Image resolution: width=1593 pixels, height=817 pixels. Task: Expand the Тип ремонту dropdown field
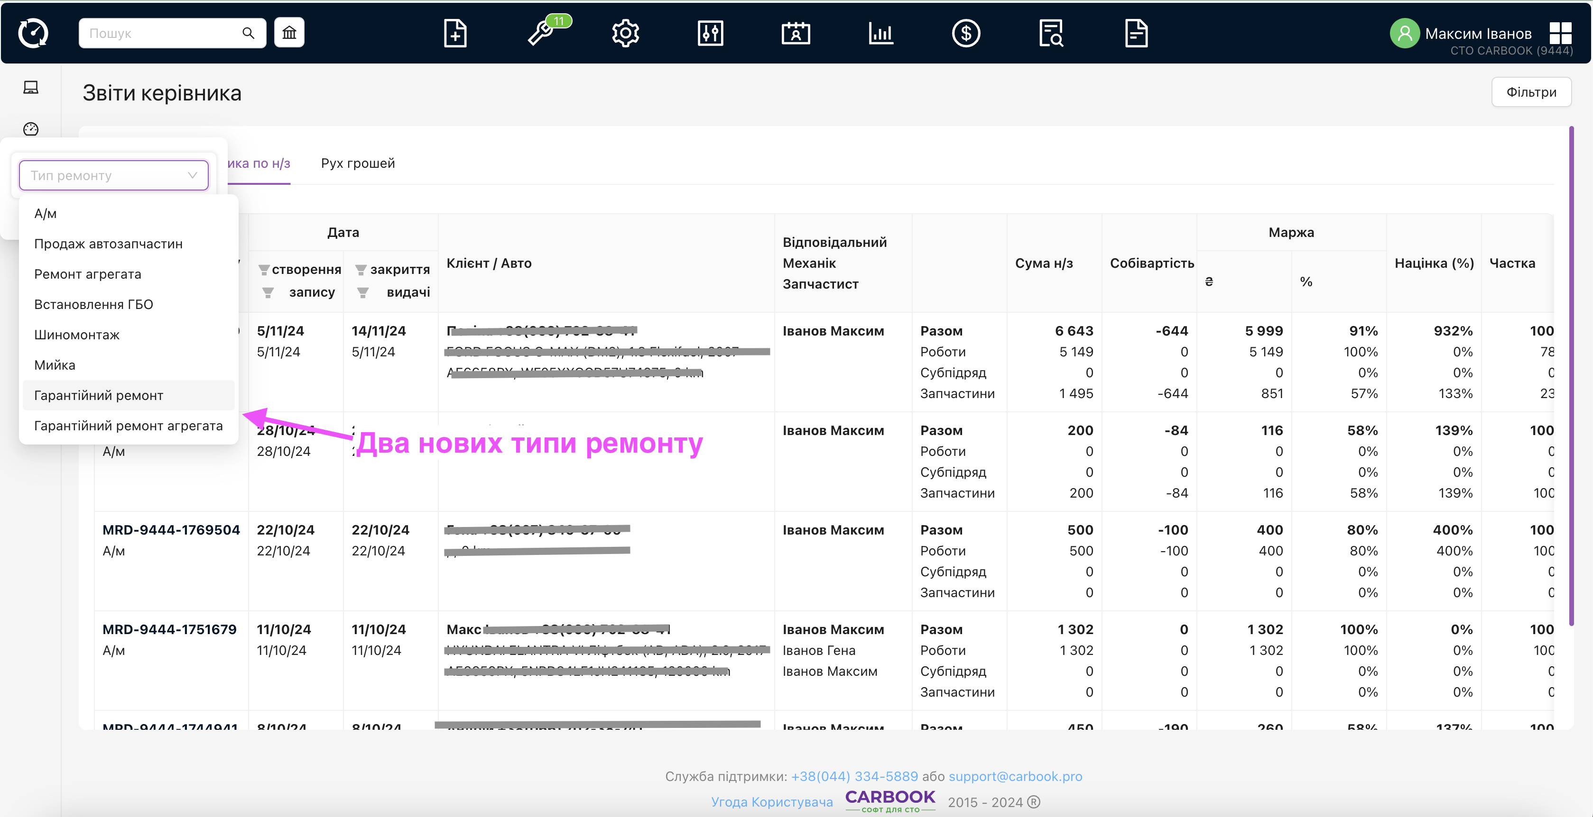(x=114, y=175)
